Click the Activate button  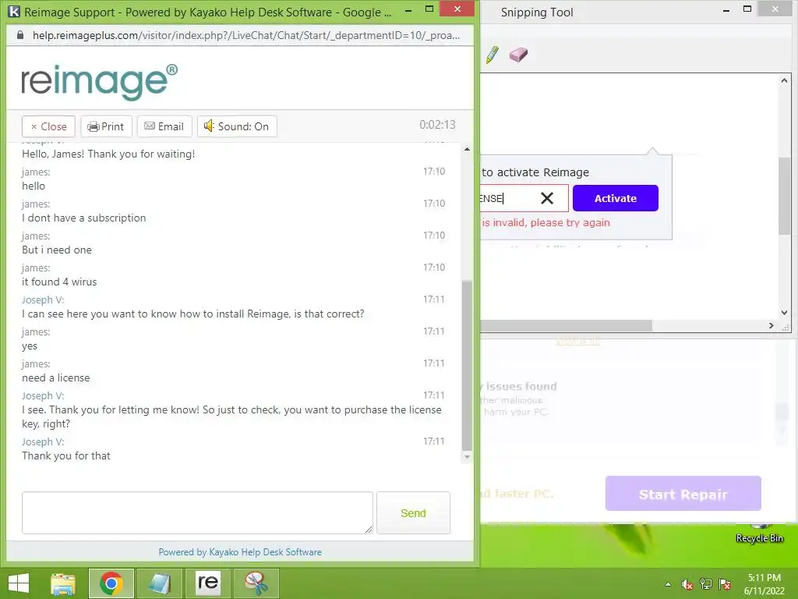coord(616,198)
